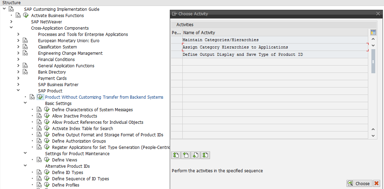
Task: Collapse the Basic Settings node
Action: [x=25, y=104]
